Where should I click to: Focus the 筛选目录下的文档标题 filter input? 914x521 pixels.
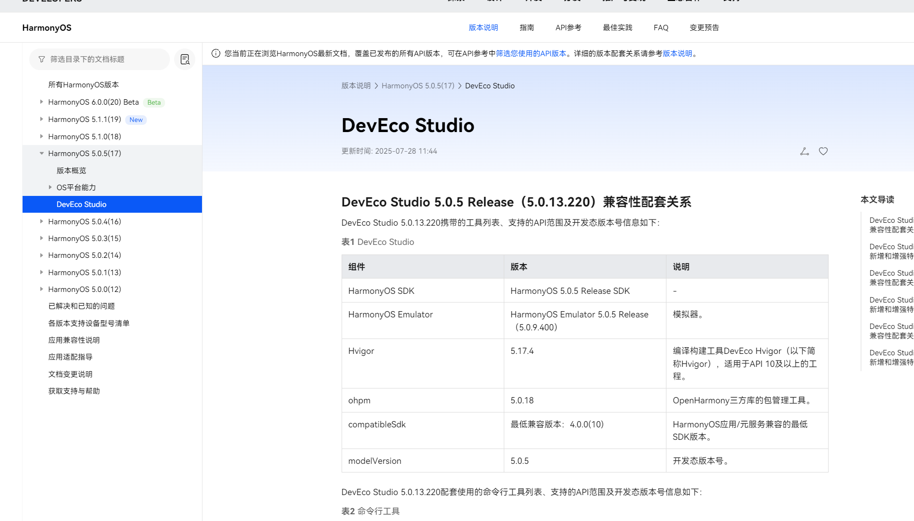[x=100, y=59]
